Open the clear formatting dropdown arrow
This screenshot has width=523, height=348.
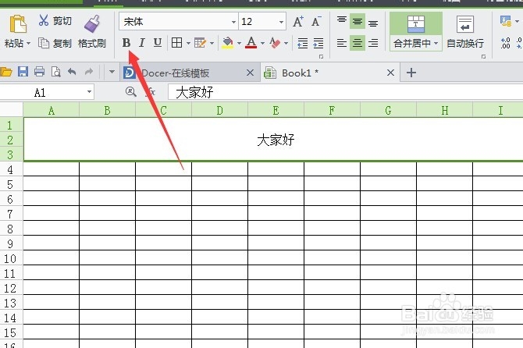click(x=286, y=44)
